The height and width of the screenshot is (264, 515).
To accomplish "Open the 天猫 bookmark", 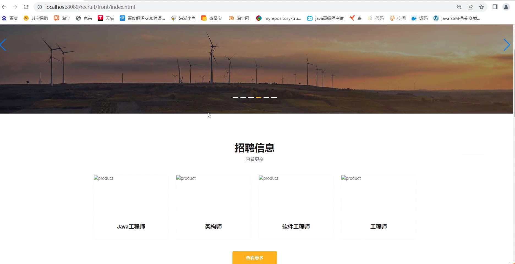I will (x=106, y=18).
